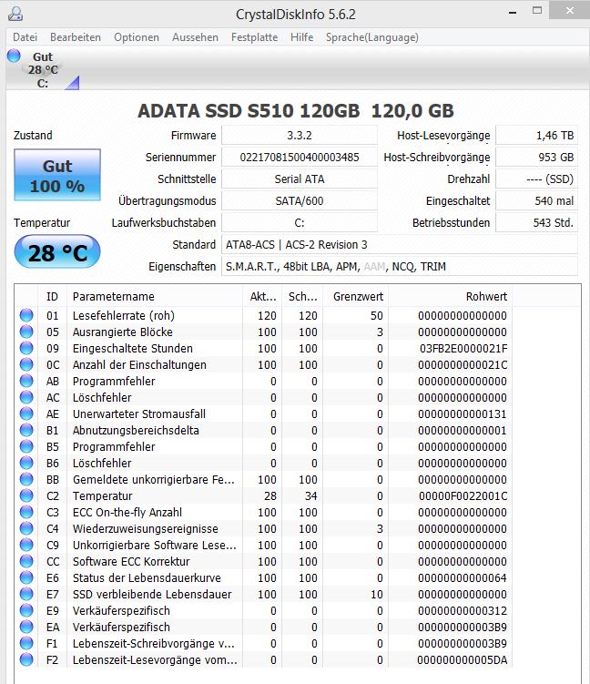590x684 pixels.
Task: Click status orb for E9 Verkäuferspezifisch row
Action: coord(26,610)
